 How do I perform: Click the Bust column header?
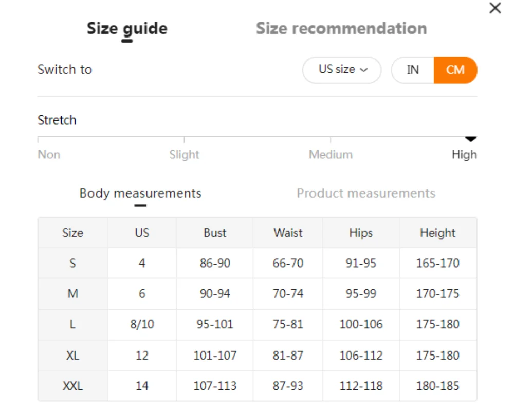point(215,233)
